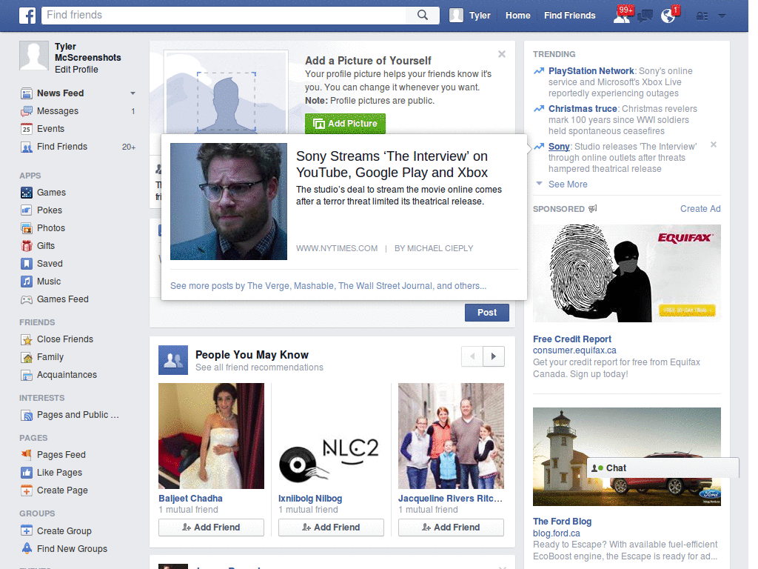
Task: Open PlayStation Network trending topic
Action: coord(591,71)
